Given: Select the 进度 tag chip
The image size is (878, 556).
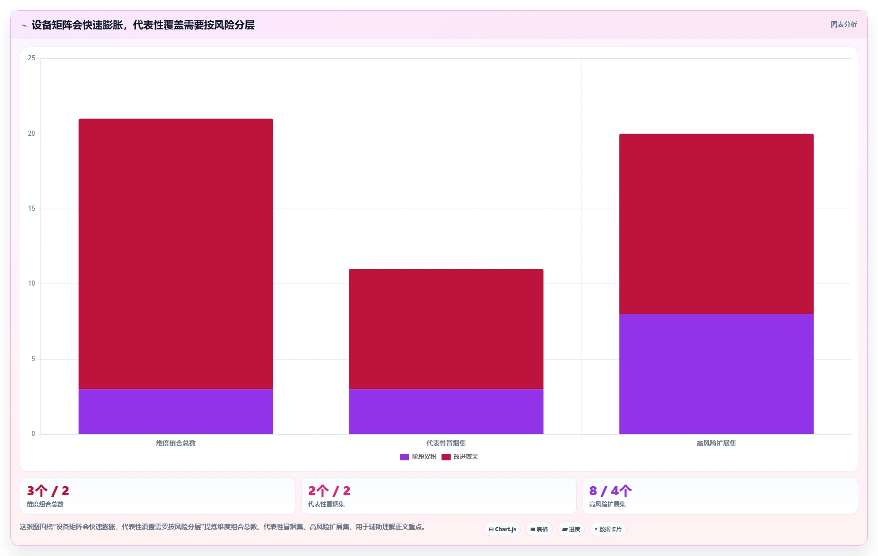Looking at the screenshot, I should coord(571,529).
